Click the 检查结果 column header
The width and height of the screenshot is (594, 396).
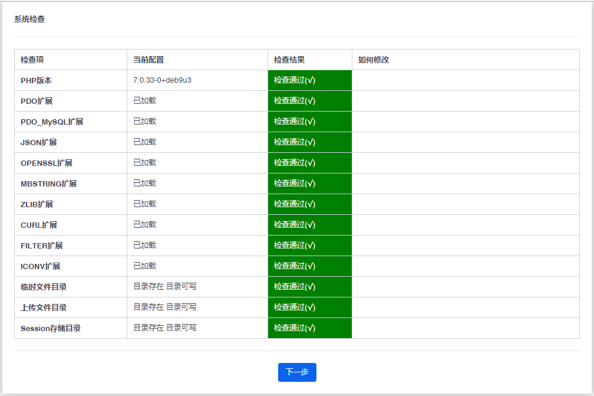coord(289,60)
